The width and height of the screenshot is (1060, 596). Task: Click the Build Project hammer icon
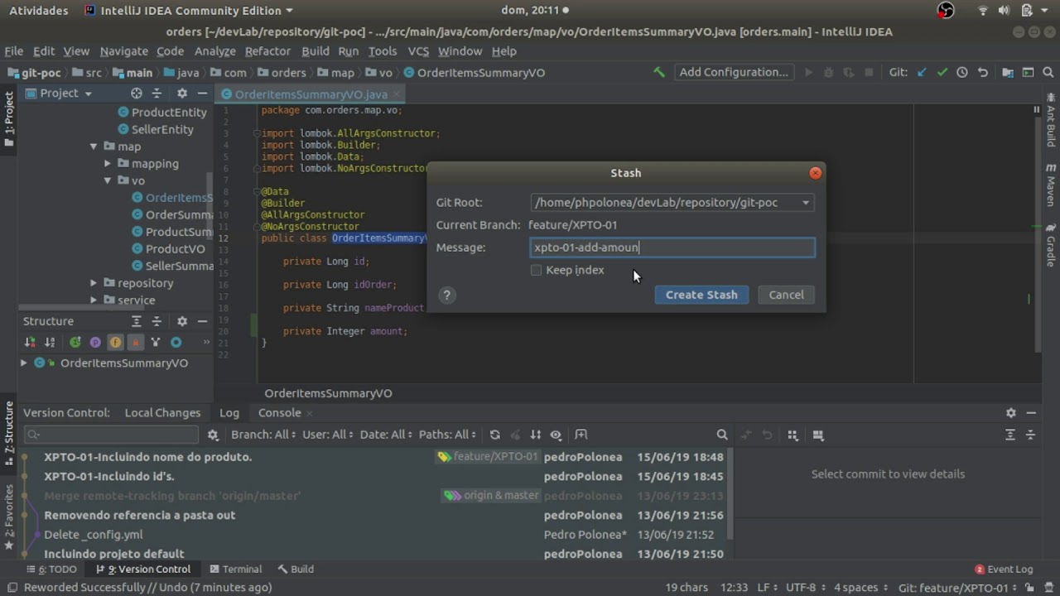point(659,72)
